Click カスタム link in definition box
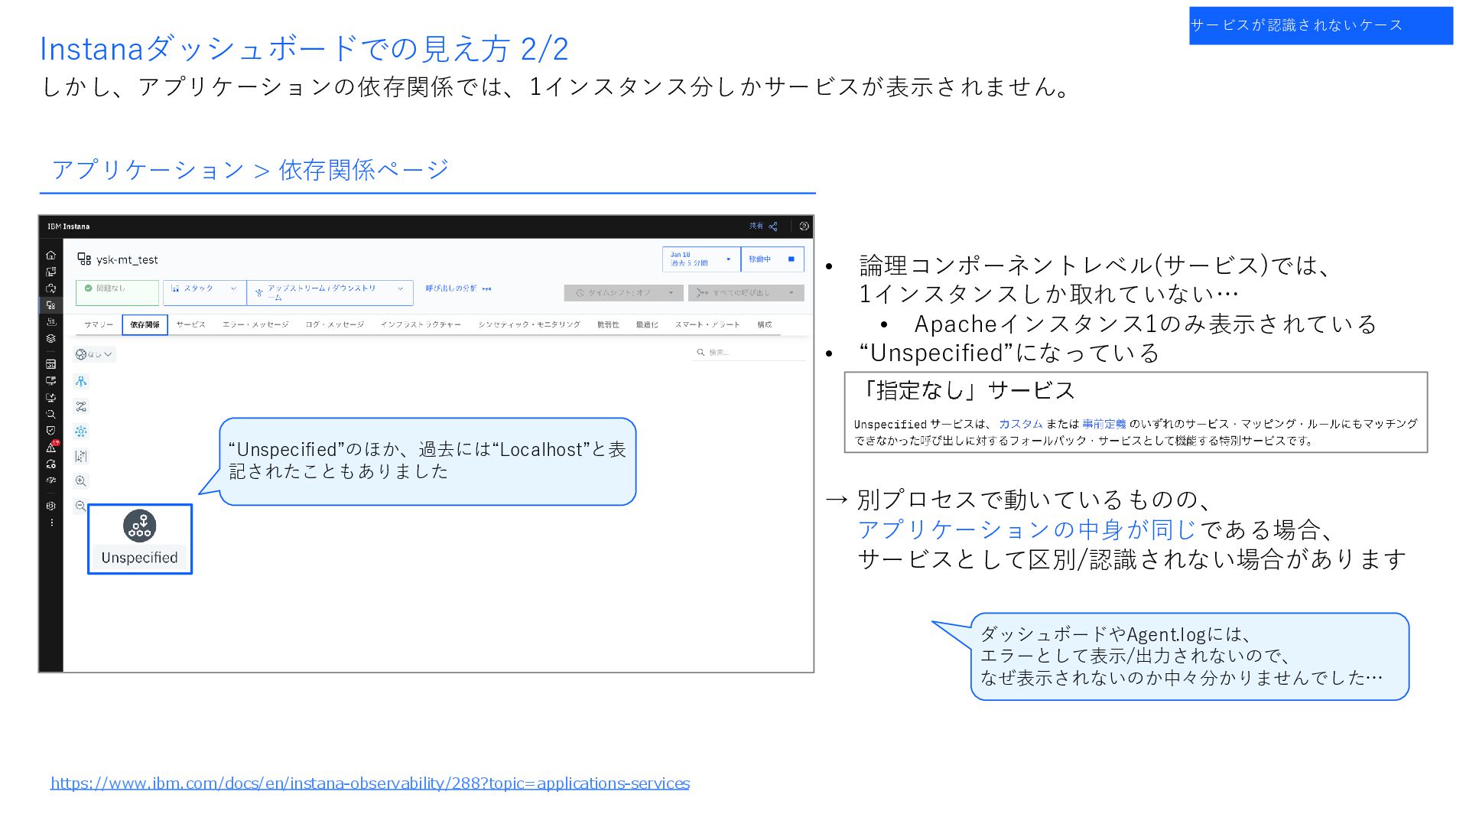1466x824 pixels. [1020, 424]
